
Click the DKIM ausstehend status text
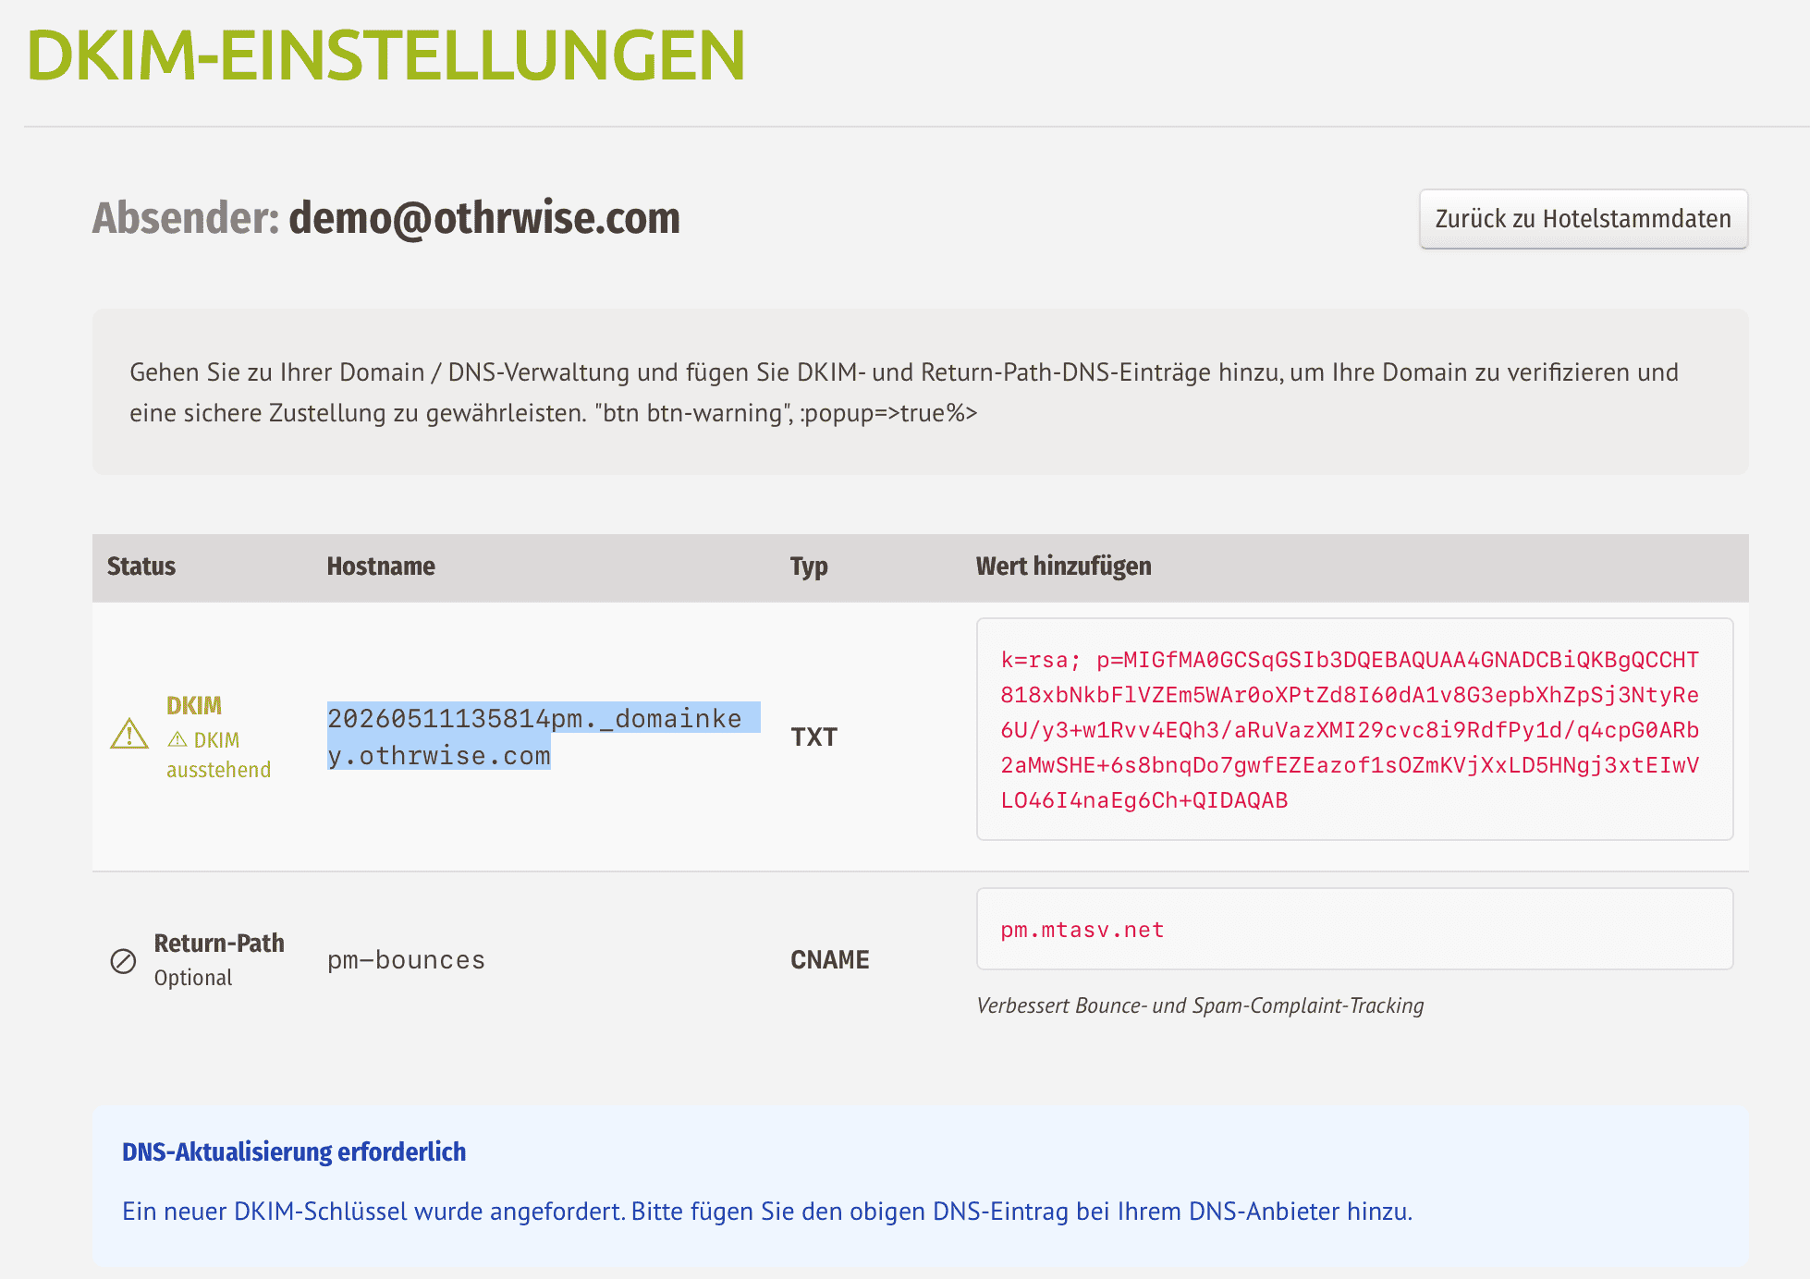[219, 755]
